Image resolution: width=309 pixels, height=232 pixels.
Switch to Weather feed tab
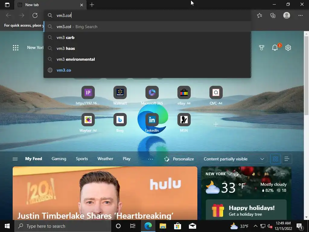click(x=105, y=159)
